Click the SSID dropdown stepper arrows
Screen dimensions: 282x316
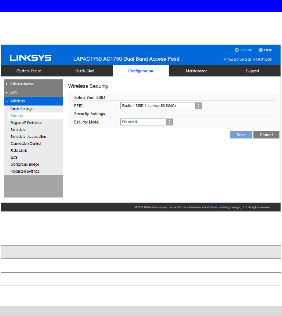pyautogui.click(x=199, y=106)
